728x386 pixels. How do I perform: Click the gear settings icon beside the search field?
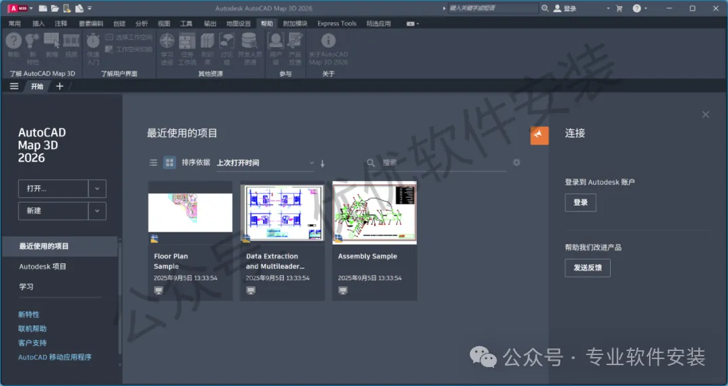[517, 162]
